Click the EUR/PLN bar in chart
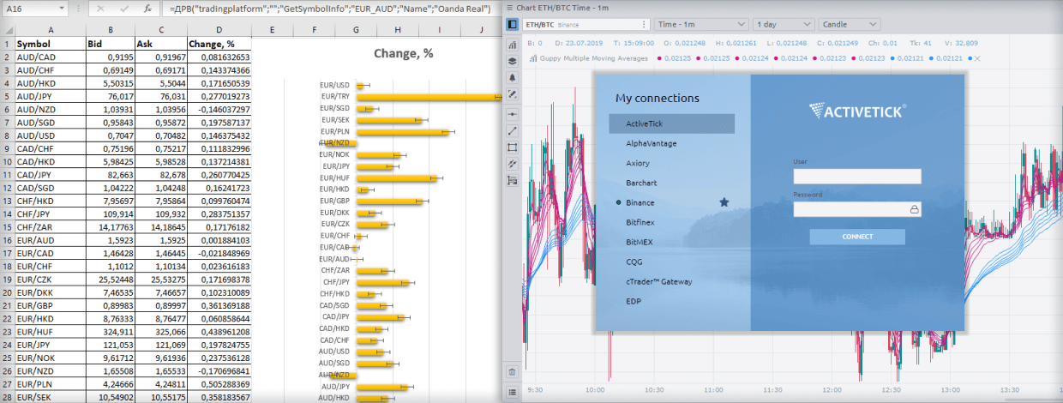1063x403 pixels. tap(402, 132)
